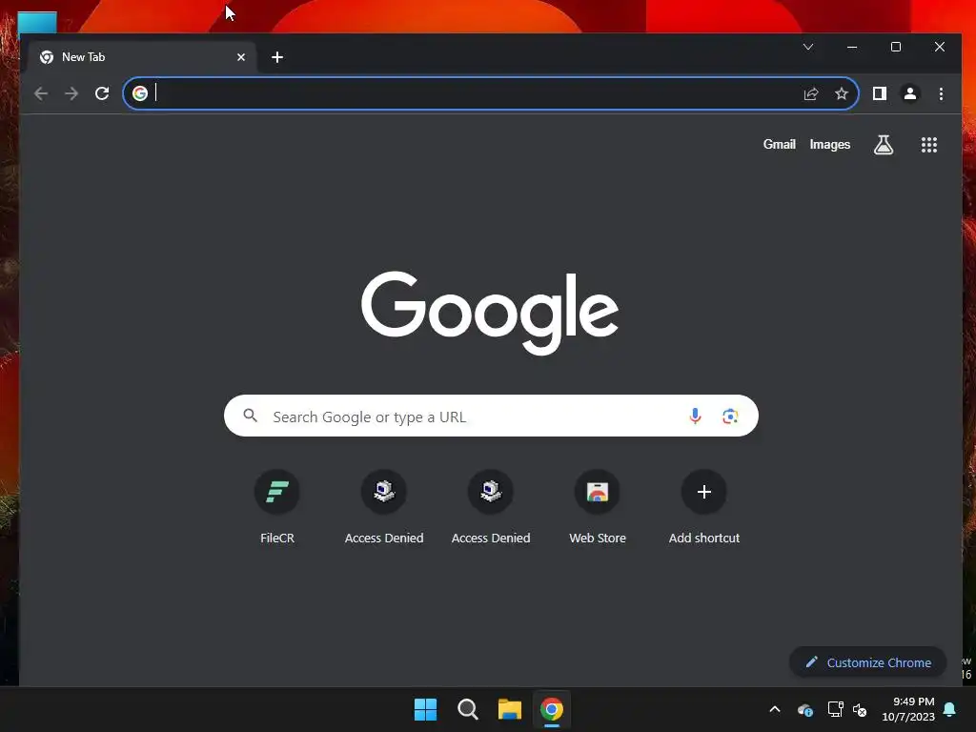Open the first Access Denied shortcut
The width and height of the screenshot is (976, 732).
click(384, 507)
